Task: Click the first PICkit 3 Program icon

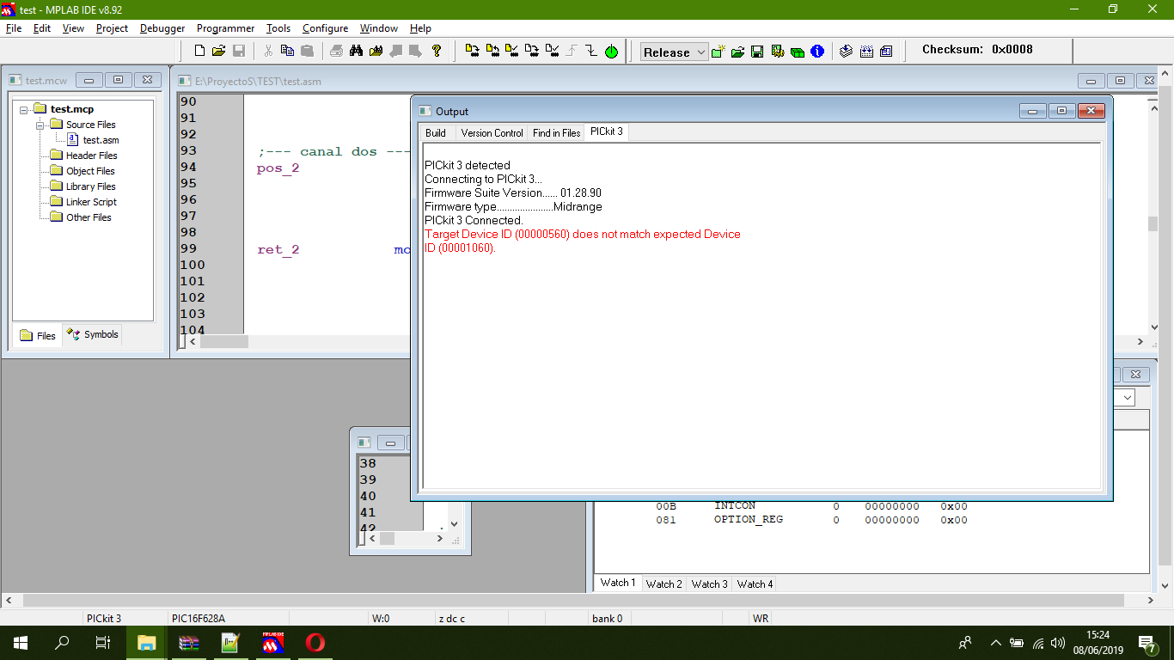Action: [x=473, y=51]
